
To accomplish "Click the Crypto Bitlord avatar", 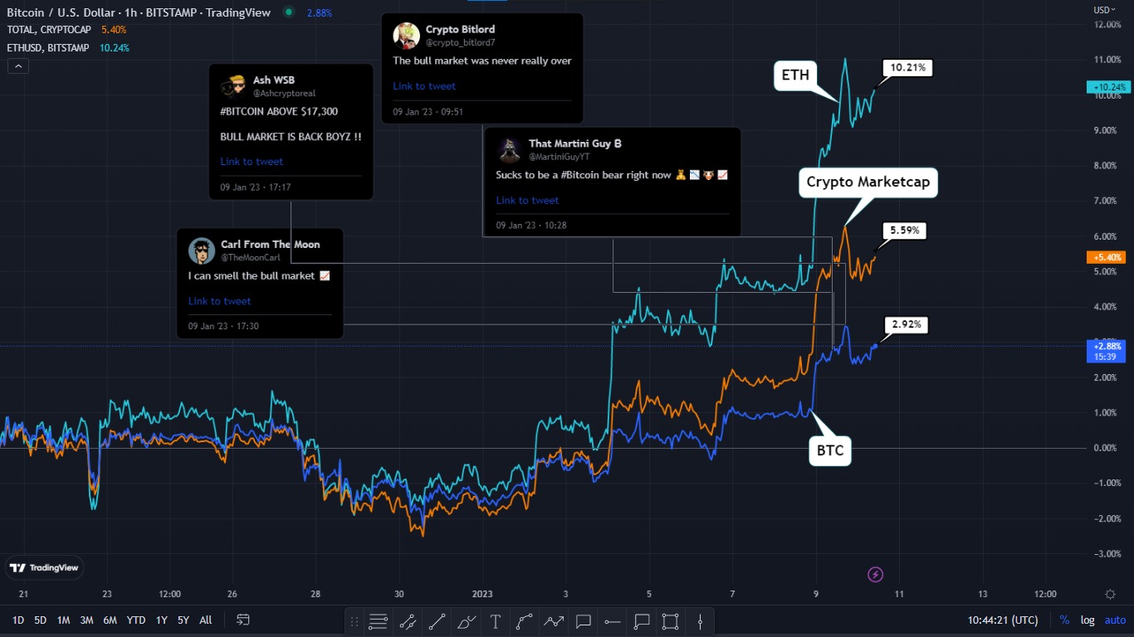I will [x=405, y=35].
